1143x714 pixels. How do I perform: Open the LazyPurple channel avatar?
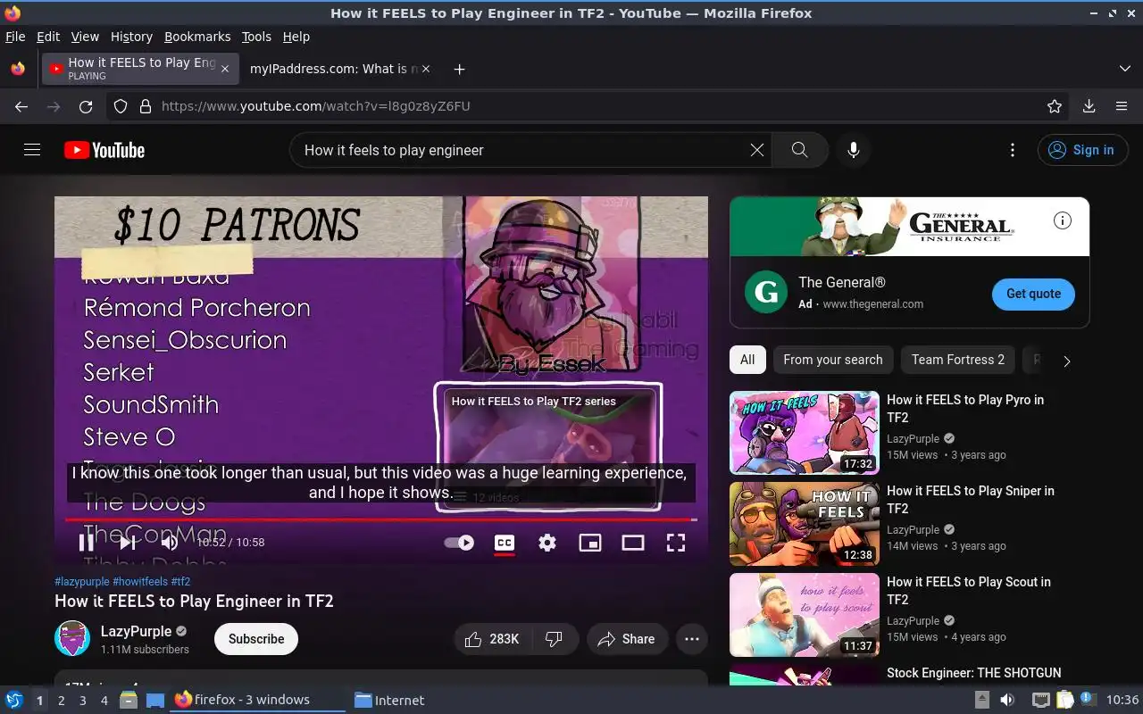pos(72,638)
